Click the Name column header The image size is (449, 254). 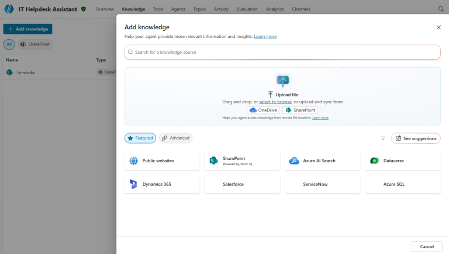(x=12, y=60)
